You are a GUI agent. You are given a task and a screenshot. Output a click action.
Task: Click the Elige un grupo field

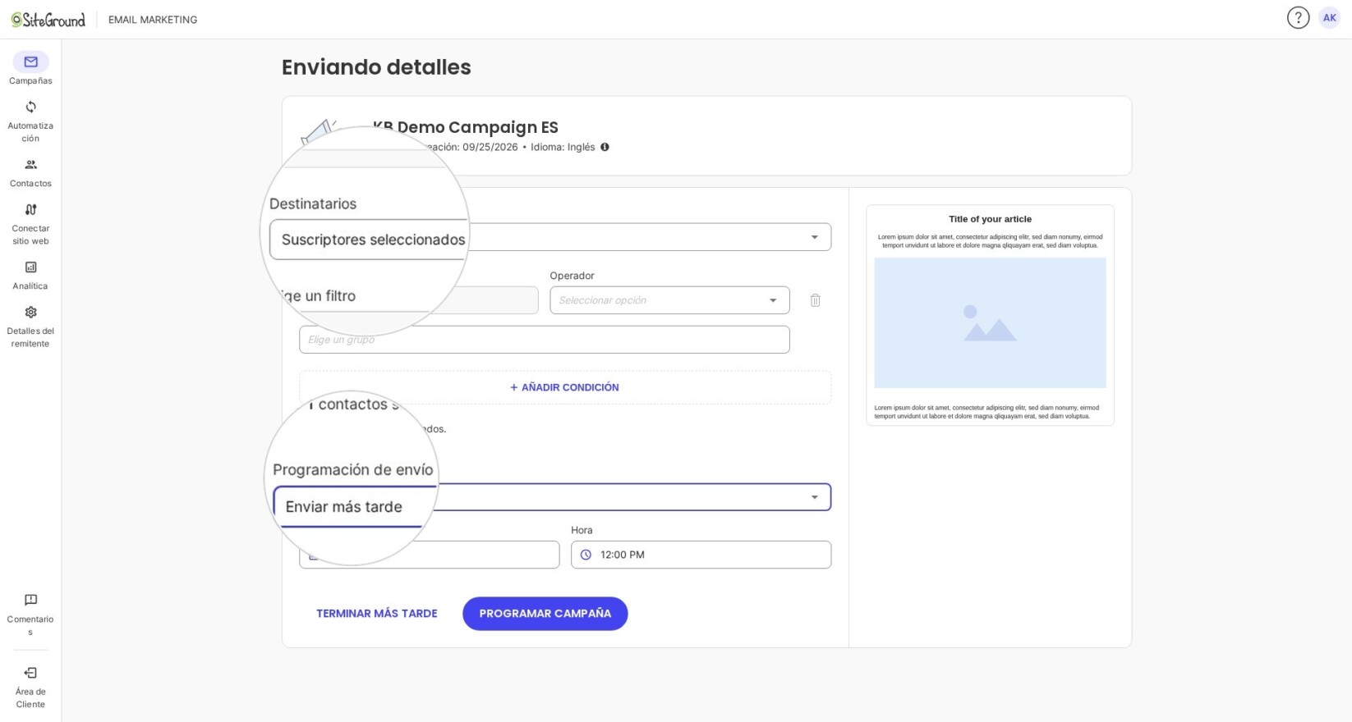pos(544,340)
